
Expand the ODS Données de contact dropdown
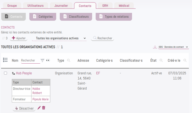pos(173,47)
